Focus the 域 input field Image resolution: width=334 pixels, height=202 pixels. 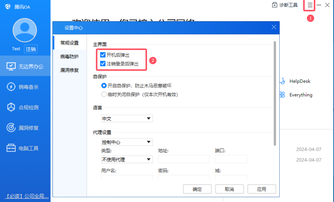[x=231, y=177]
